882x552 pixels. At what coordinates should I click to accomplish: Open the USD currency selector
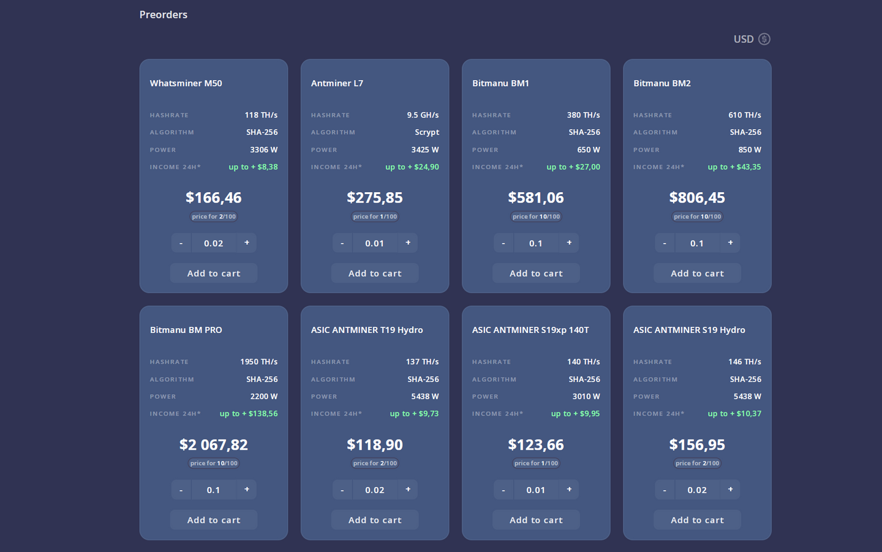[x=752, y=39]
